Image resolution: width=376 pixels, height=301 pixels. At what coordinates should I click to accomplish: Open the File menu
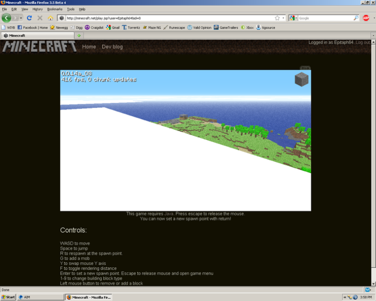pyautogui.click(x=4, y=9)
